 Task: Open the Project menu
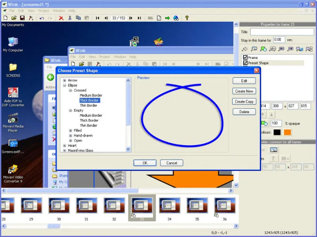coord(44,11)
